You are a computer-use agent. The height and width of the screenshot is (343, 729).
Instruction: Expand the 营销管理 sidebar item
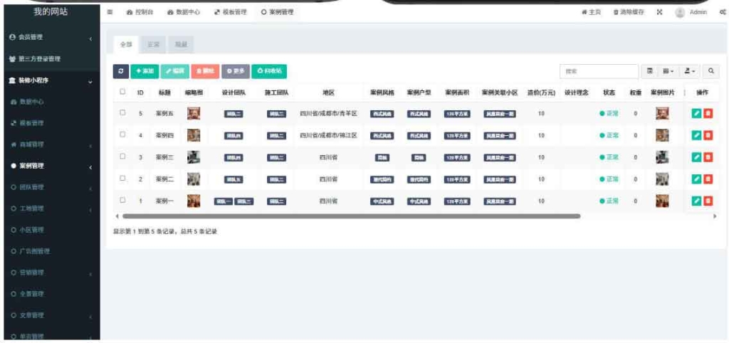pyautogui.click(x=51, y=273)
